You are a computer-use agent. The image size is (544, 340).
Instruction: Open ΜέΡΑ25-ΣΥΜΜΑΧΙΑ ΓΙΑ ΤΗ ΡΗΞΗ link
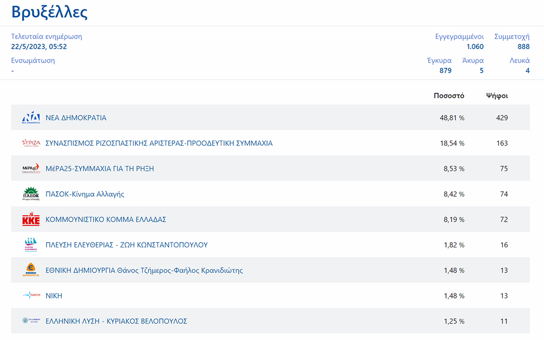coord(100,168)
